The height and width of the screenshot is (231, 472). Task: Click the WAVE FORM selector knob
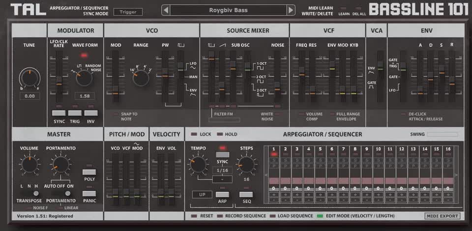(x=84, y=78)
